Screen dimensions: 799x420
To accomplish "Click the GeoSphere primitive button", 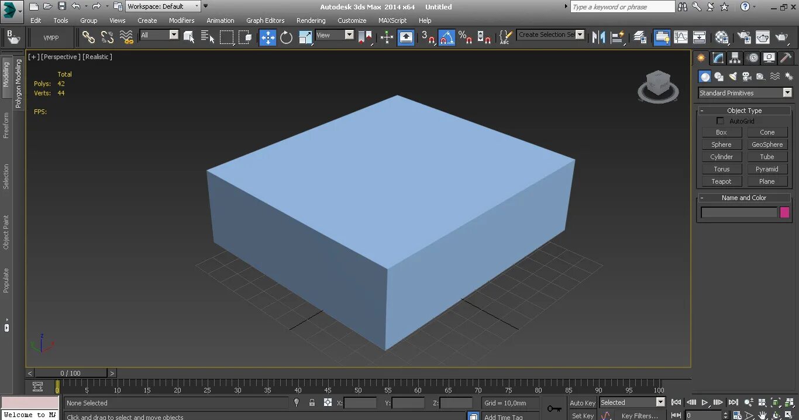I will pos(767,144).
